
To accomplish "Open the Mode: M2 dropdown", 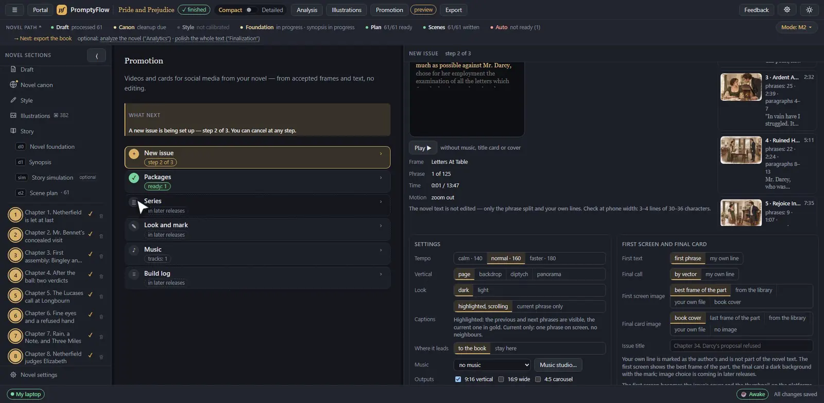I will [x=796, y=27].
